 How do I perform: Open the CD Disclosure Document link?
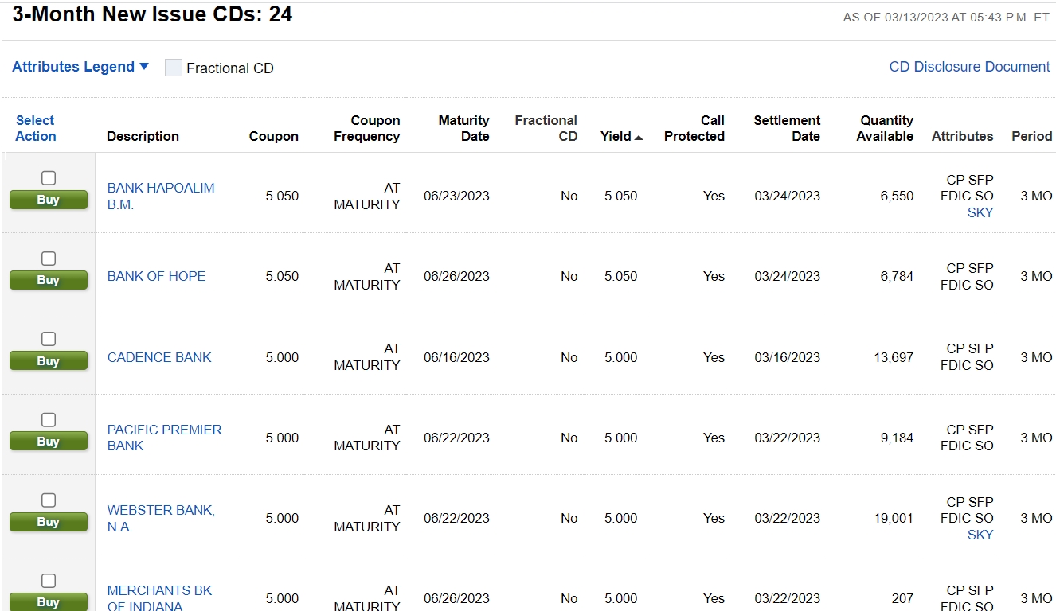coord(969,67)
